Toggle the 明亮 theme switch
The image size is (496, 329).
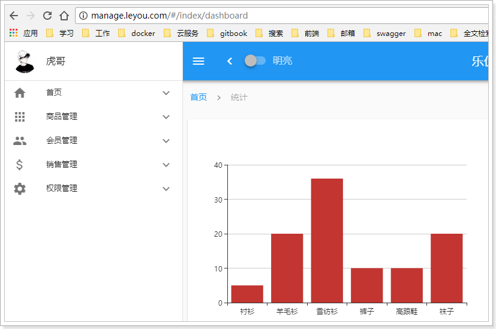pyautogui.click(x=255, y=61)
